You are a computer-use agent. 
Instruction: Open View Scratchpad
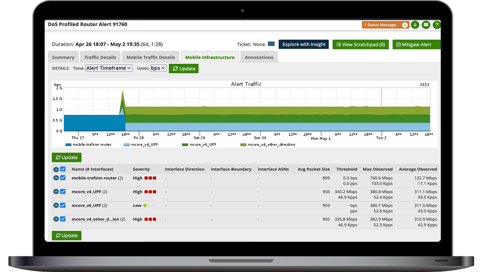(x=361, y=44)
